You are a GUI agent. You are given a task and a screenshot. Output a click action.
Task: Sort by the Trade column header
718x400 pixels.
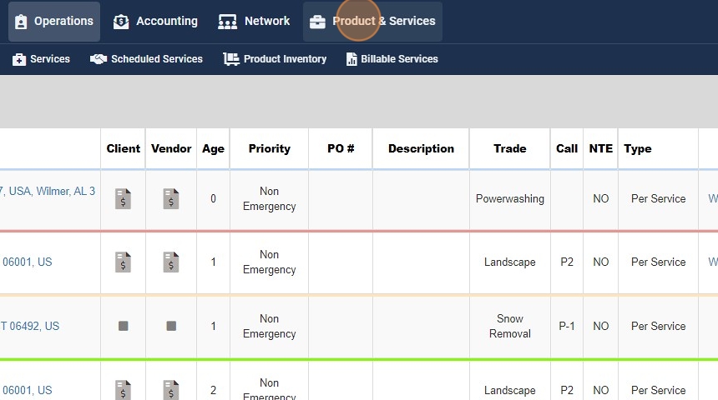509,148
